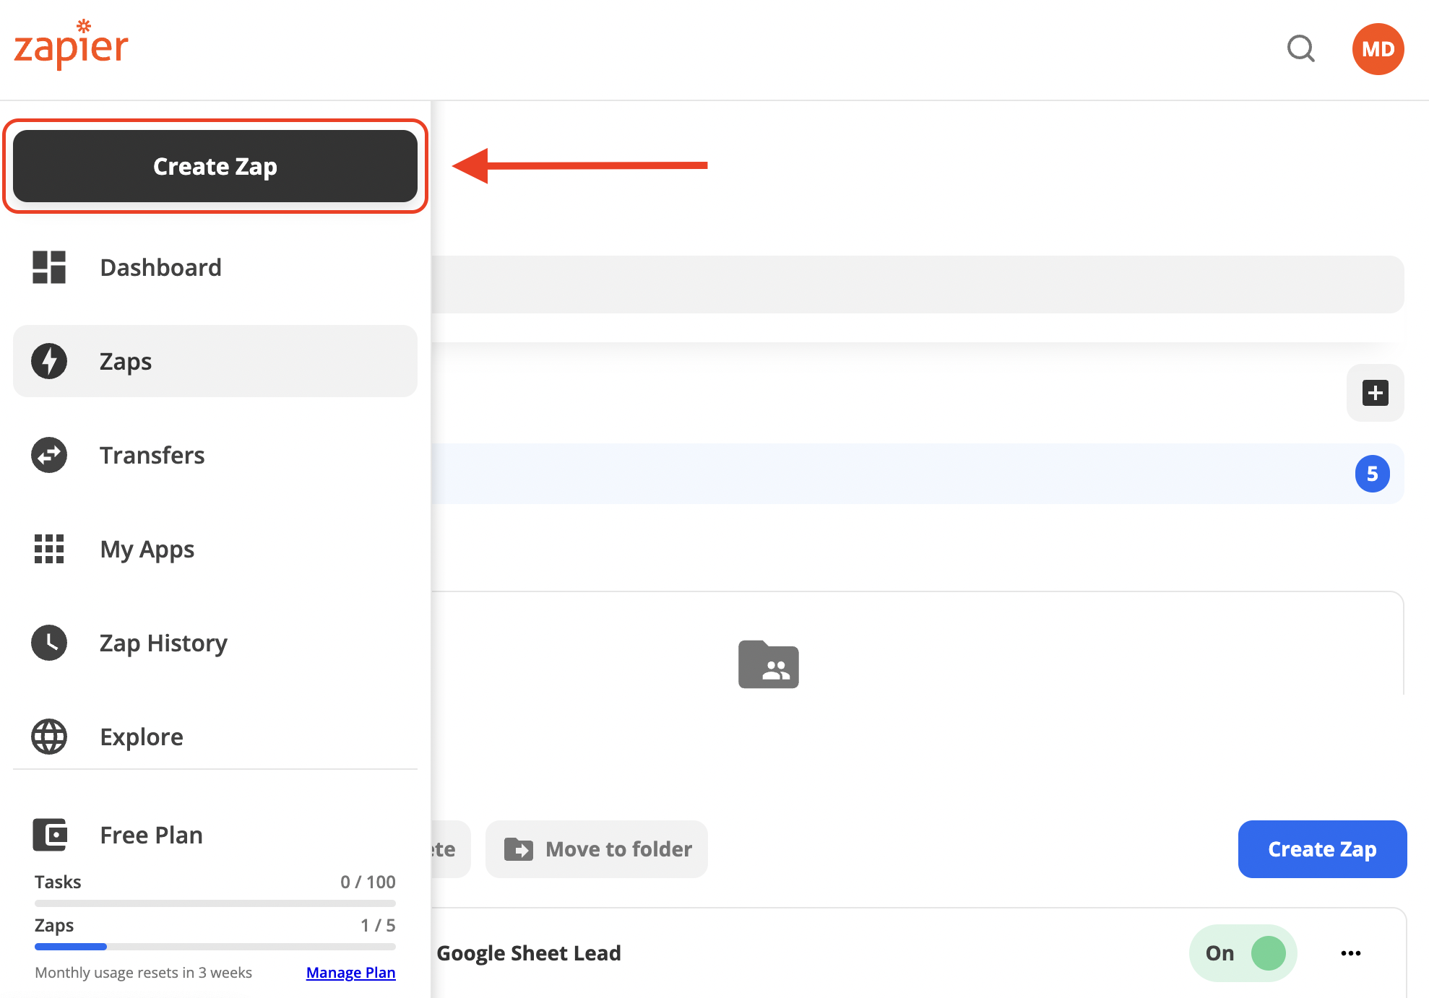Click the Explore globe icon
Viewport: 1429px width, 998px height.
(x=49, y=737)
